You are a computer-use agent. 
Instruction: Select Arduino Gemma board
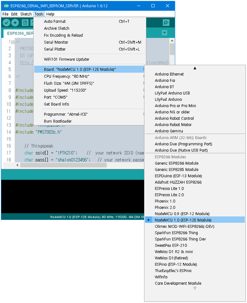coord(195,131)
